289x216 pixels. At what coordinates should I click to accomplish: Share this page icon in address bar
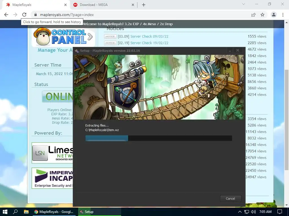point(253,15)
